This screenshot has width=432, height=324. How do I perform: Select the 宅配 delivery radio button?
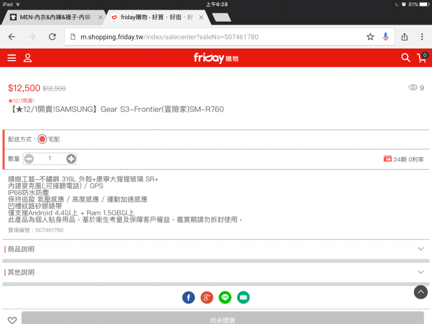[x=42, y=139]
